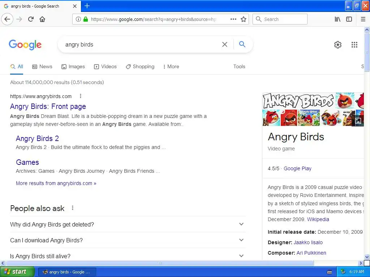
Task: Open the Games sitelink
Action: point(27,162)
